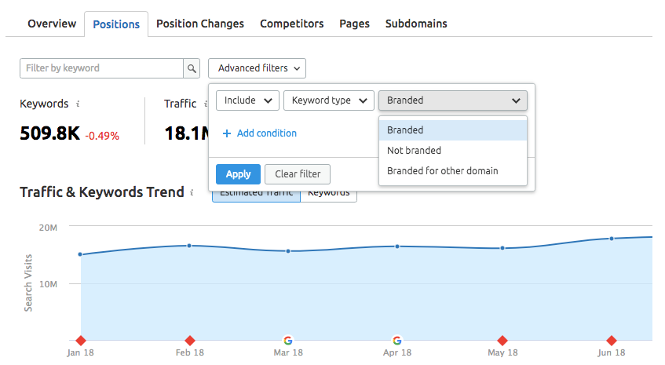Screen dimensions: 665x365
Task: Open the Overview tab
Action: click(x=52, y=24)
